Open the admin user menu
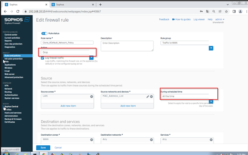 click(220, 19)
